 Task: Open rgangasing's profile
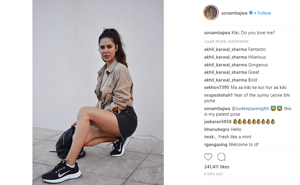216,145
